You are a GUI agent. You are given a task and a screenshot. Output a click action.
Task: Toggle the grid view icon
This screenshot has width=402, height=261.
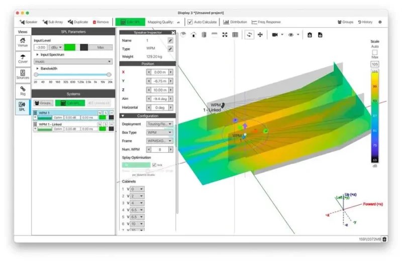pos(235,35)
